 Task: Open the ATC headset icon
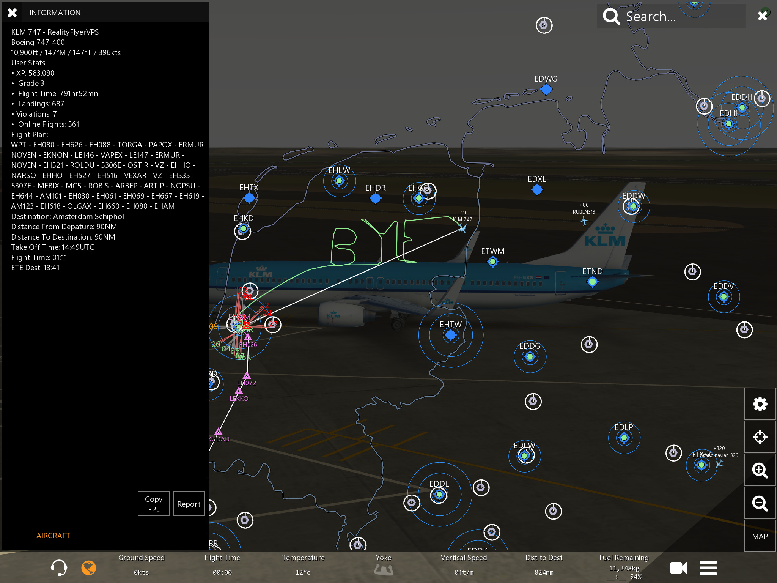[59, 568]
